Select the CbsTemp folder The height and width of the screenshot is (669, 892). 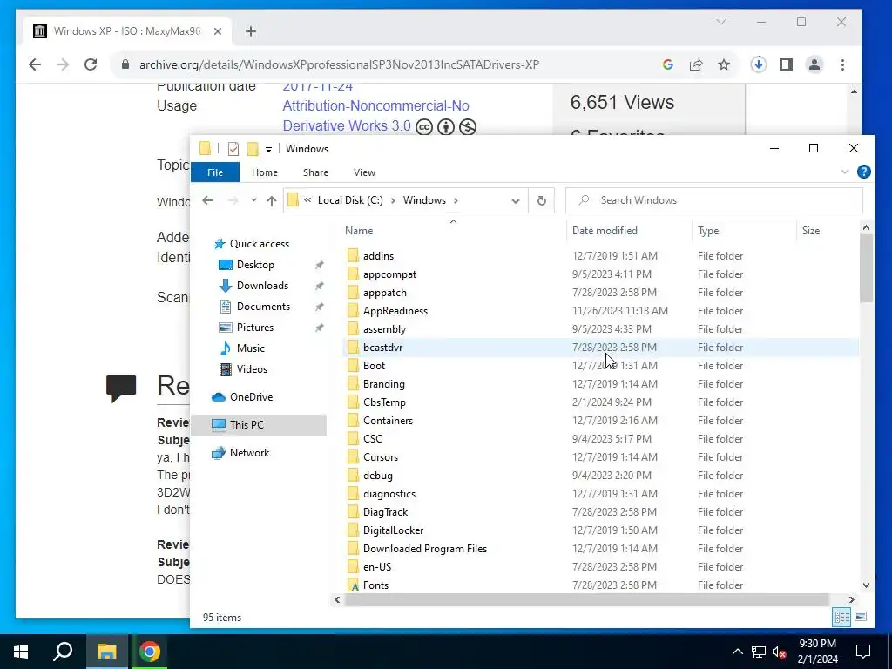(384, 402)
